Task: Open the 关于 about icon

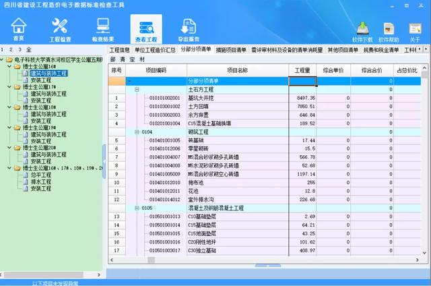Action: (x=415, y=32)
